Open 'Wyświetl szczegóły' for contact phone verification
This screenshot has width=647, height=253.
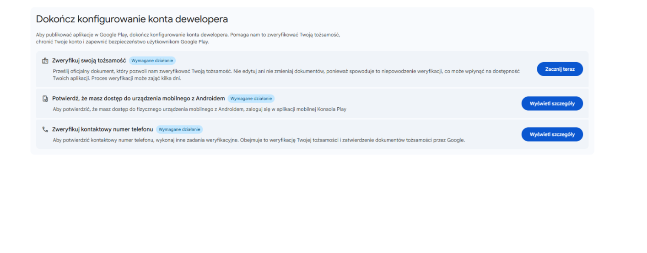tap(552, 134)
